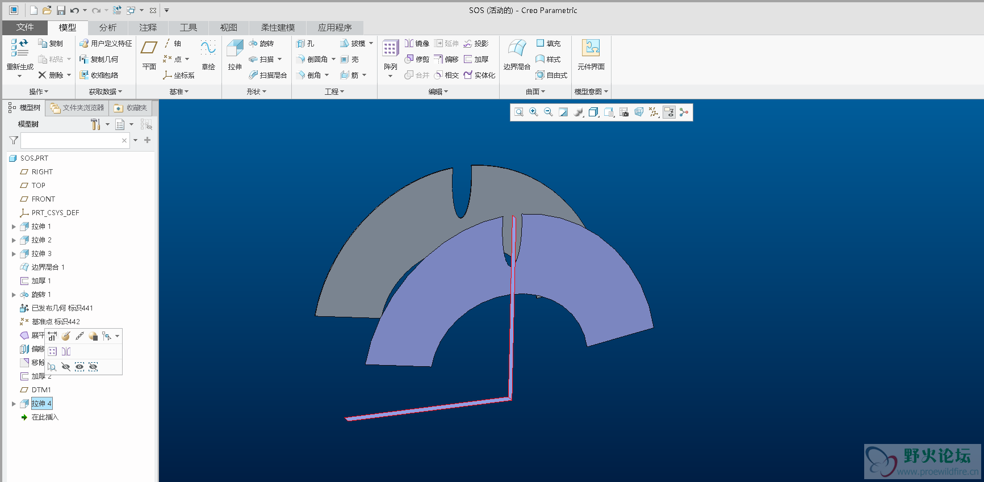Open the 形状 group dropdown
This screenshot has height=482, width=984.
coord(256,91)
